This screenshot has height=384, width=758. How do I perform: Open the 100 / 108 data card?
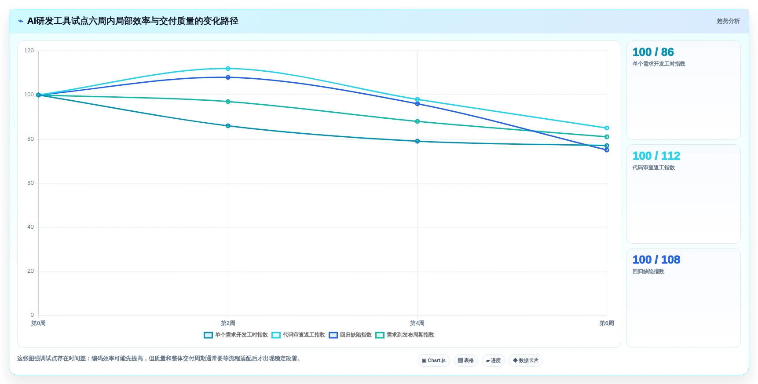point(684,298)
